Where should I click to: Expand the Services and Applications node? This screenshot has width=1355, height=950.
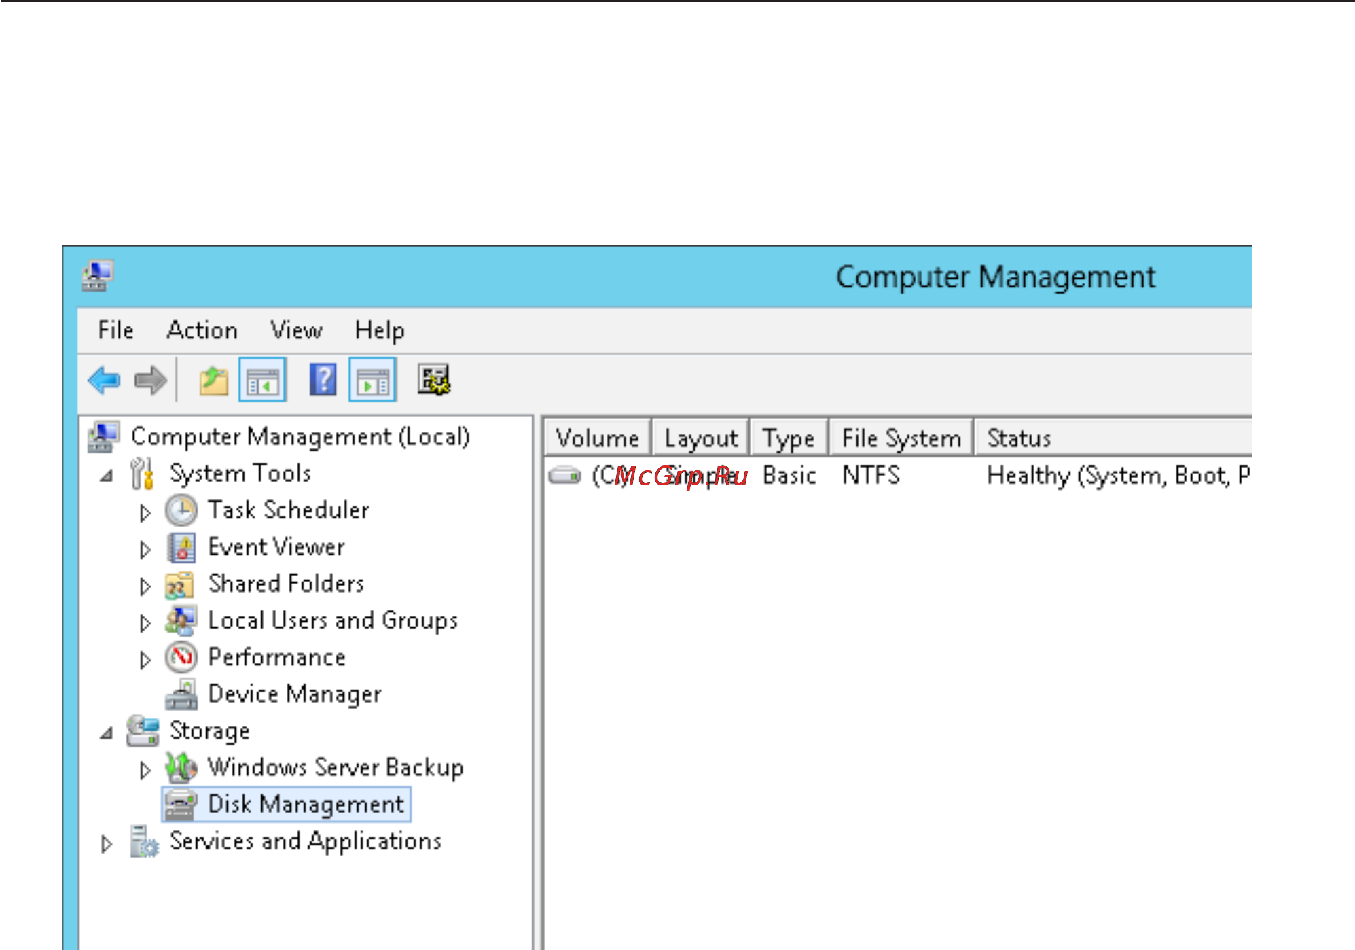[107, 843]
